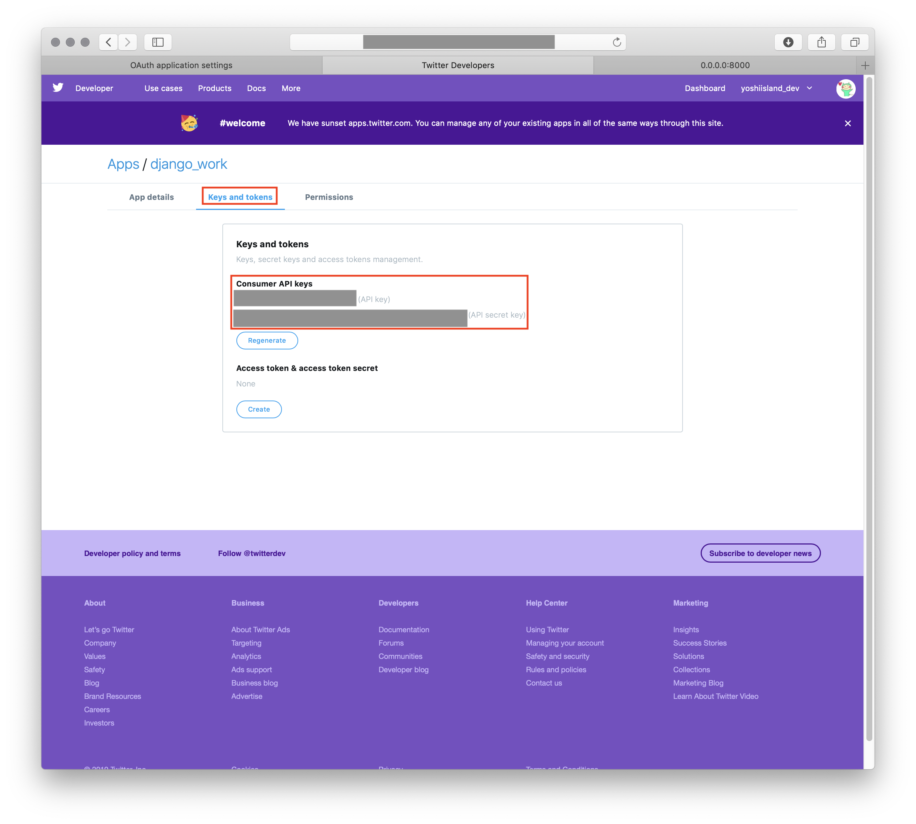Screen dimensions: 916x824
Task: Click Subscribe to developer news button
Action: [760, 553]
